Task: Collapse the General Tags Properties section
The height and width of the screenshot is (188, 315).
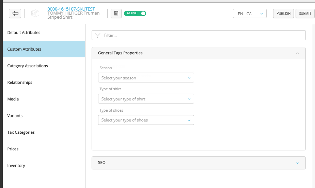Action: 297,53
